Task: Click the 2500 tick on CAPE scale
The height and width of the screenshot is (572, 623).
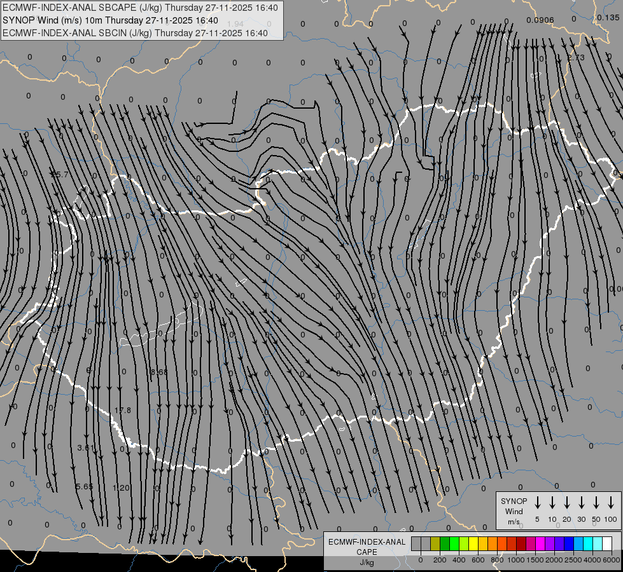Action: (573, 560)
